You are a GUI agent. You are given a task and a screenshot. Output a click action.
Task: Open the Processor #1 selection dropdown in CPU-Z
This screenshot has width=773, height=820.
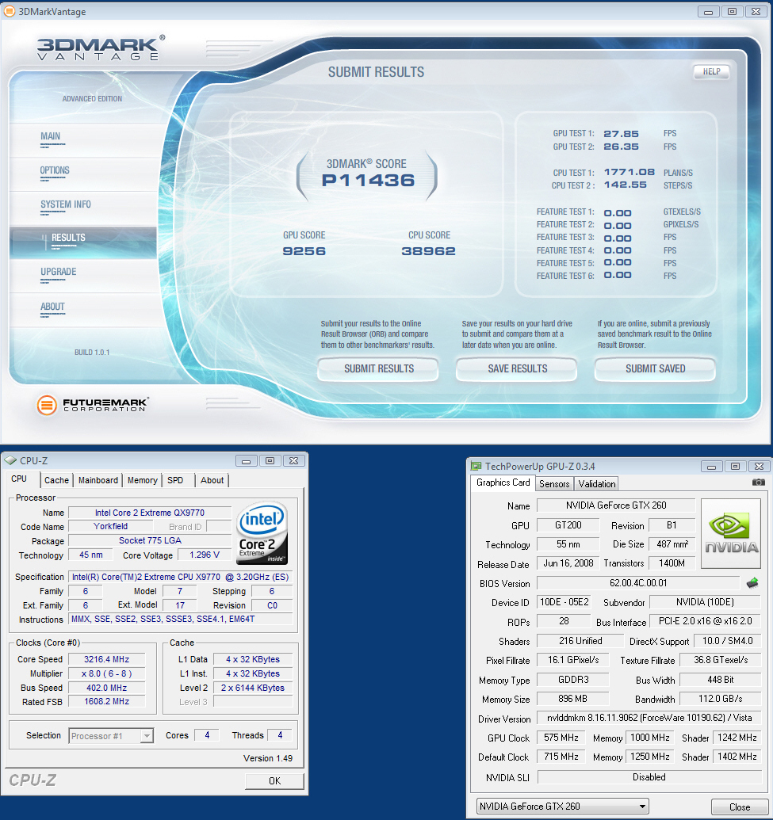(x=111, y=736)
